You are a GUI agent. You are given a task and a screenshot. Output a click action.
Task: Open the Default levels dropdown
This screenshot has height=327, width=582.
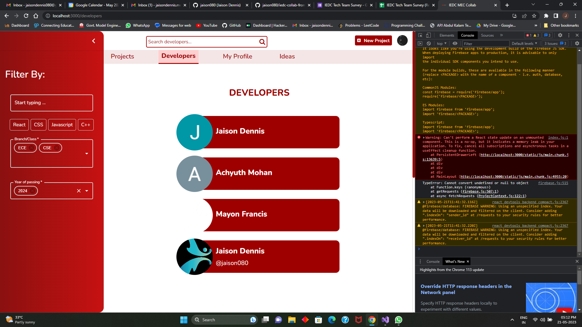tap(524, 43)
